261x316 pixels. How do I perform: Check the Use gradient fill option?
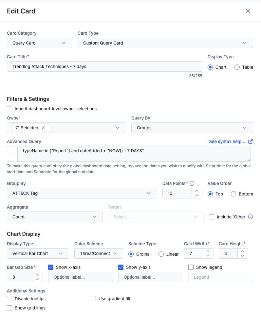point(93,299)
